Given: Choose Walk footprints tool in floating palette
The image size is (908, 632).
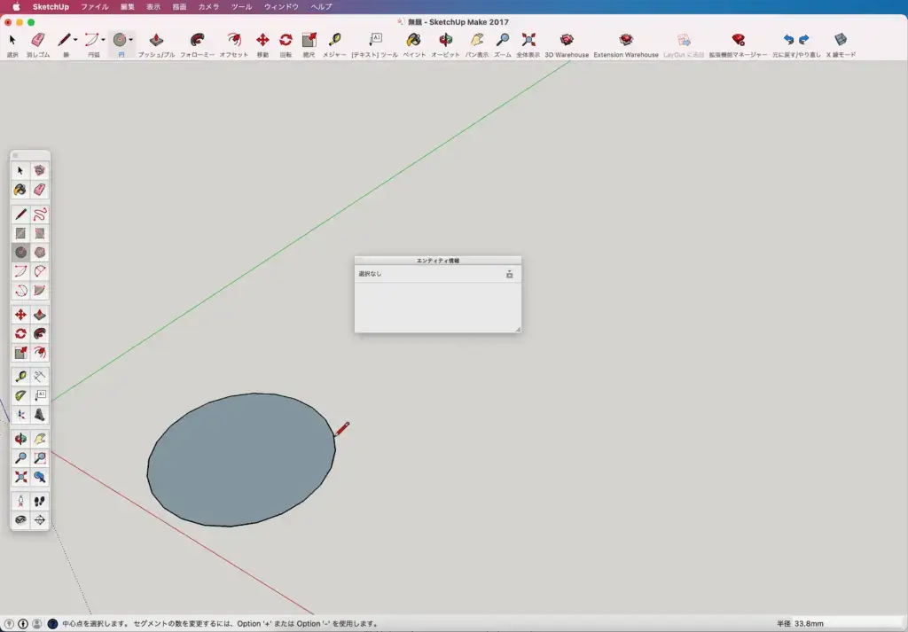Looking at the screenshot, I should coord(39,501).
